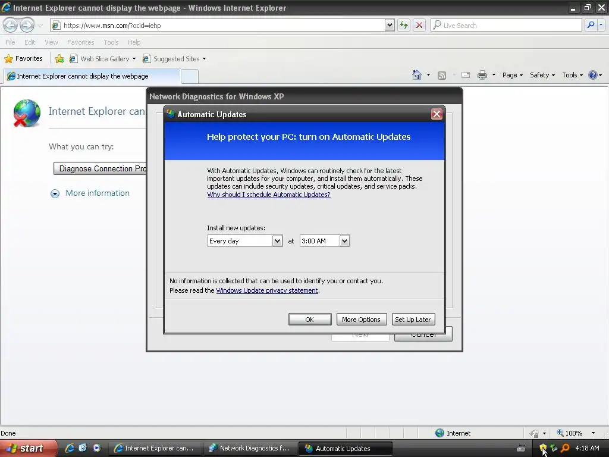Image resolution: width=609 pixels, height=457 pixels.
Task: Expand the address bar URL dropdown
Action: click(390, 25)
